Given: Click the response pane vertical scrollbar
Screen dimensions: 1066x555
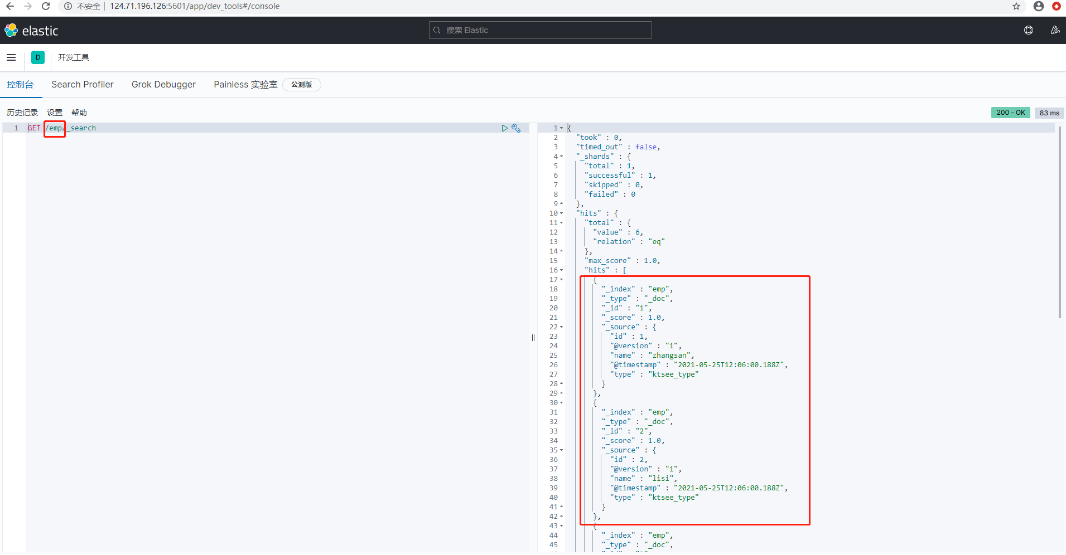Looking at the screenshot, I should [1060, 222].
